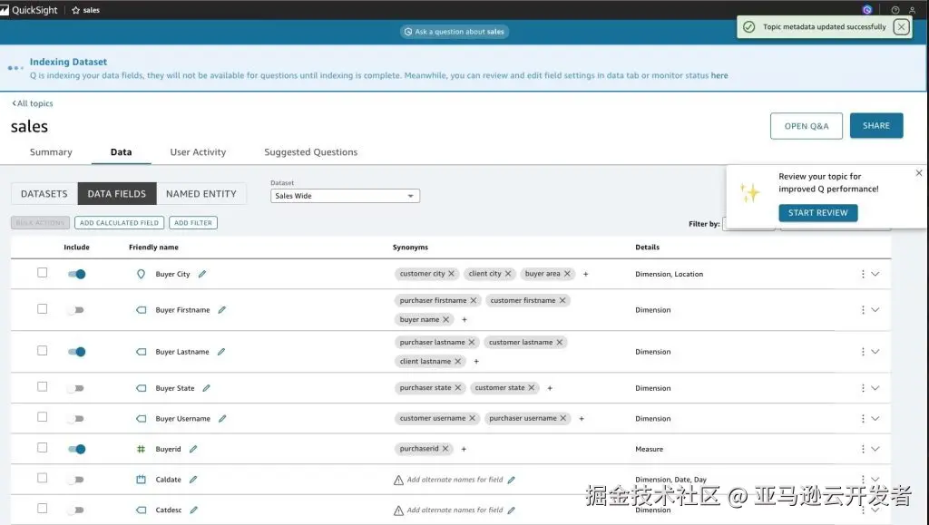Toggle Buyer Lastname include switch

76,352
